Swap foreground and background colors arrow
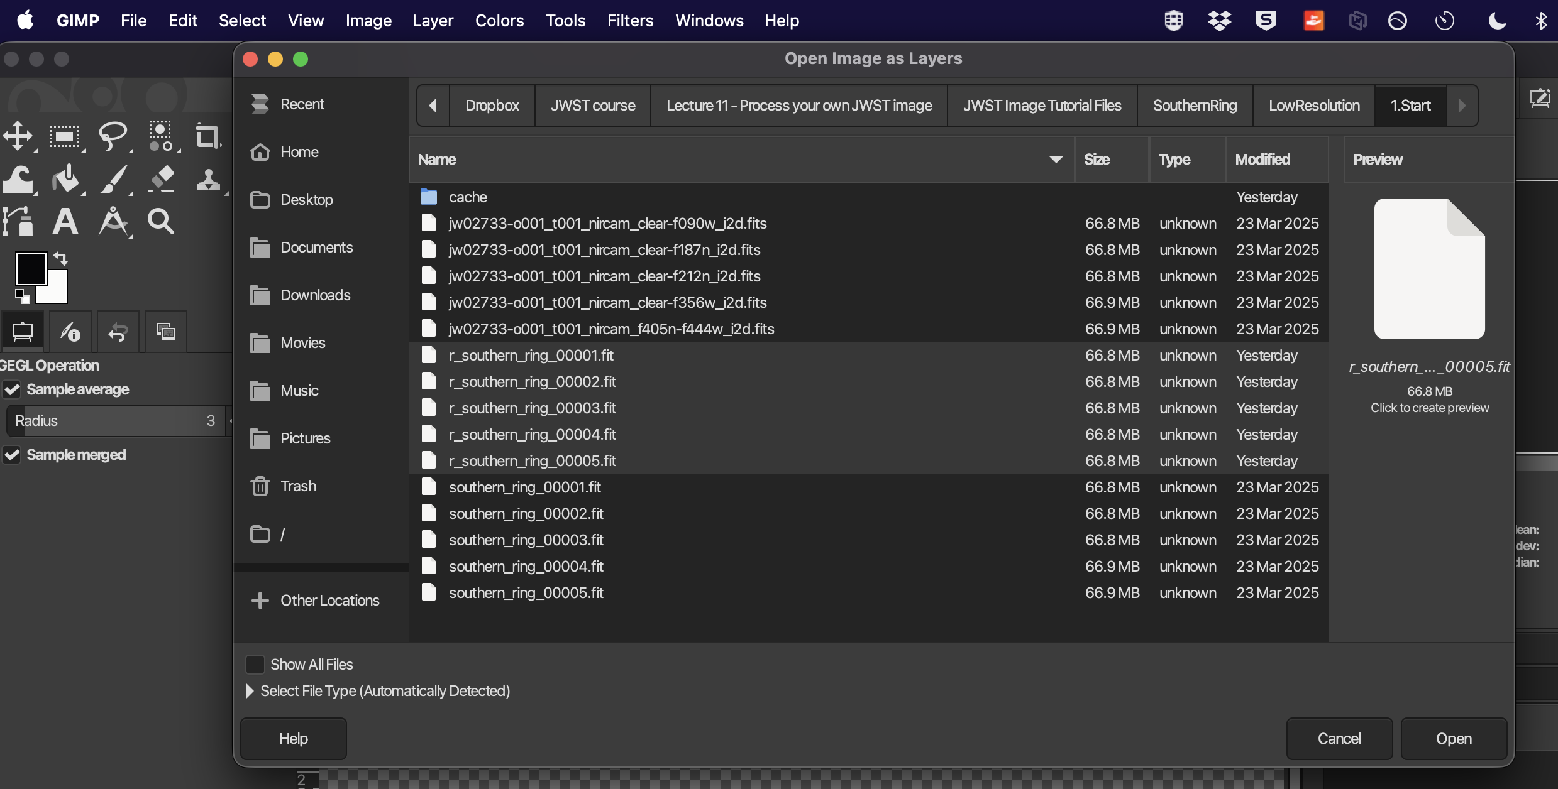This screenshot has width=1558, height=789. (60, 258)
